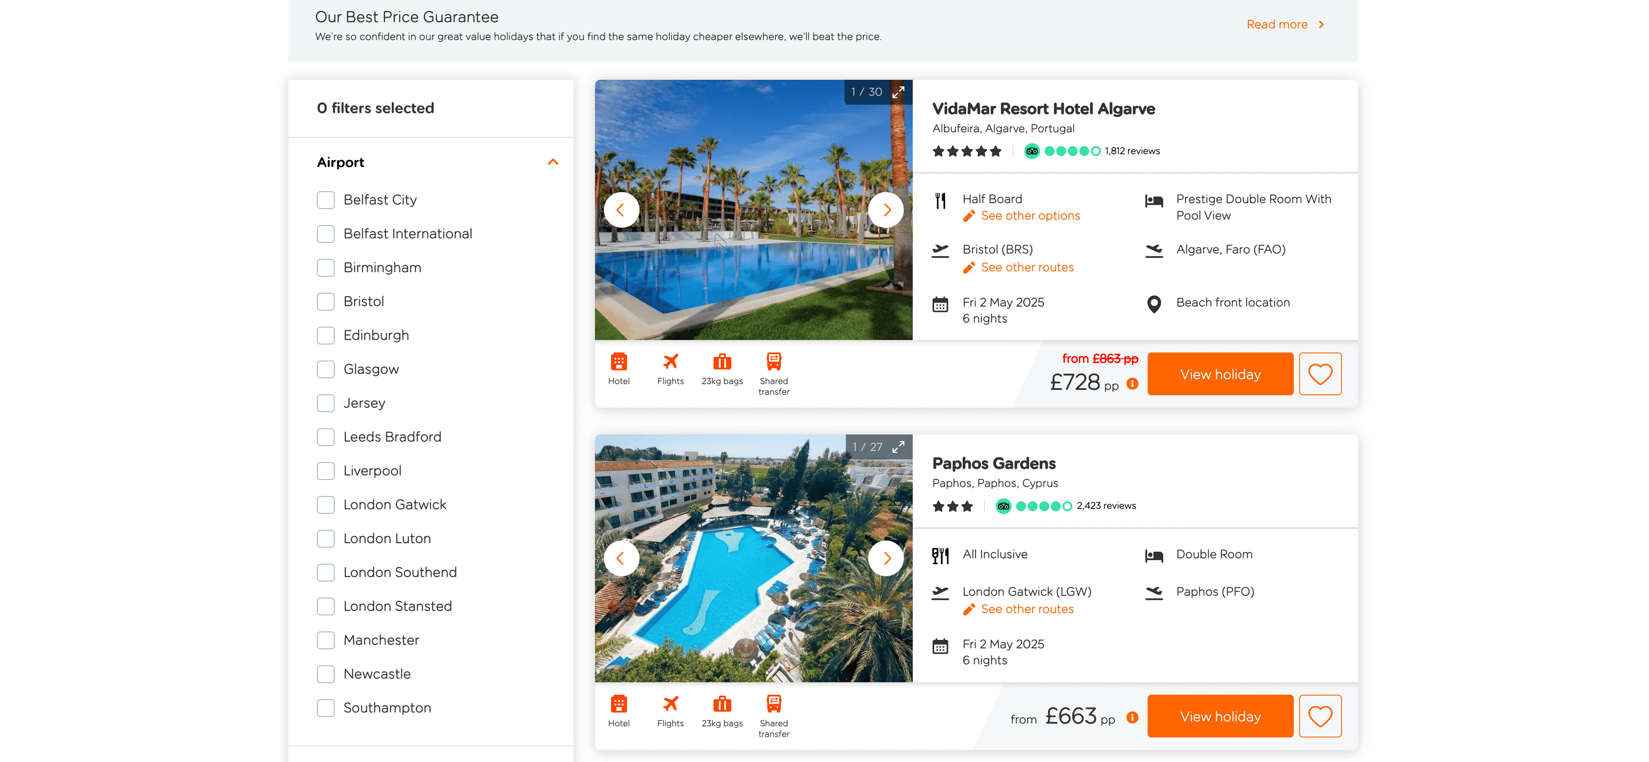Save VidaMar Resort to favourites heart

point(1320,374)
